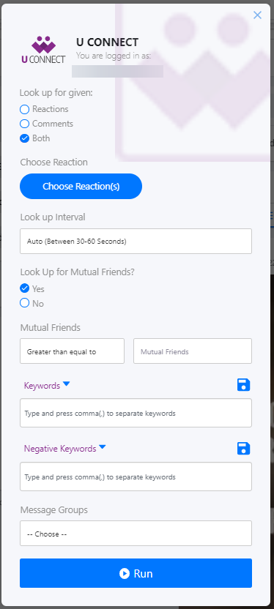Click the play icon on Run button
This screenshot has height=609, width=274.
pos(125,573)
